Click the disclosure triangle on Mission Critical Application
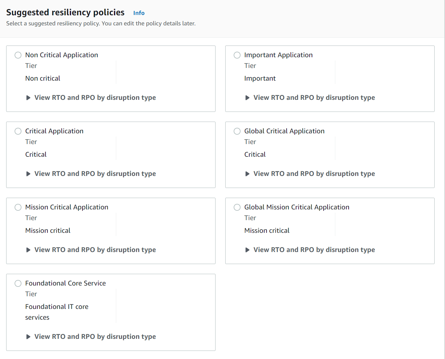Viewport: 445px width, 359px height. (28, 250)
